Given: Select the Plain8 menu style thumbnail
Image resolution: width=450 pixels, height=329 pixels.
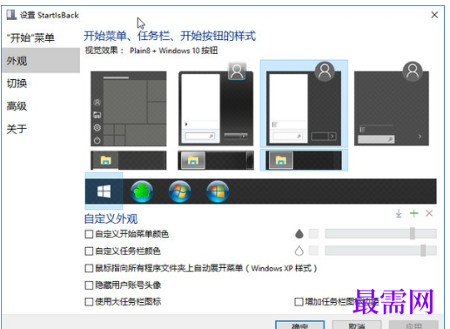Looking at the screenshot, I should pyautogui.click(x=304, y=104).
